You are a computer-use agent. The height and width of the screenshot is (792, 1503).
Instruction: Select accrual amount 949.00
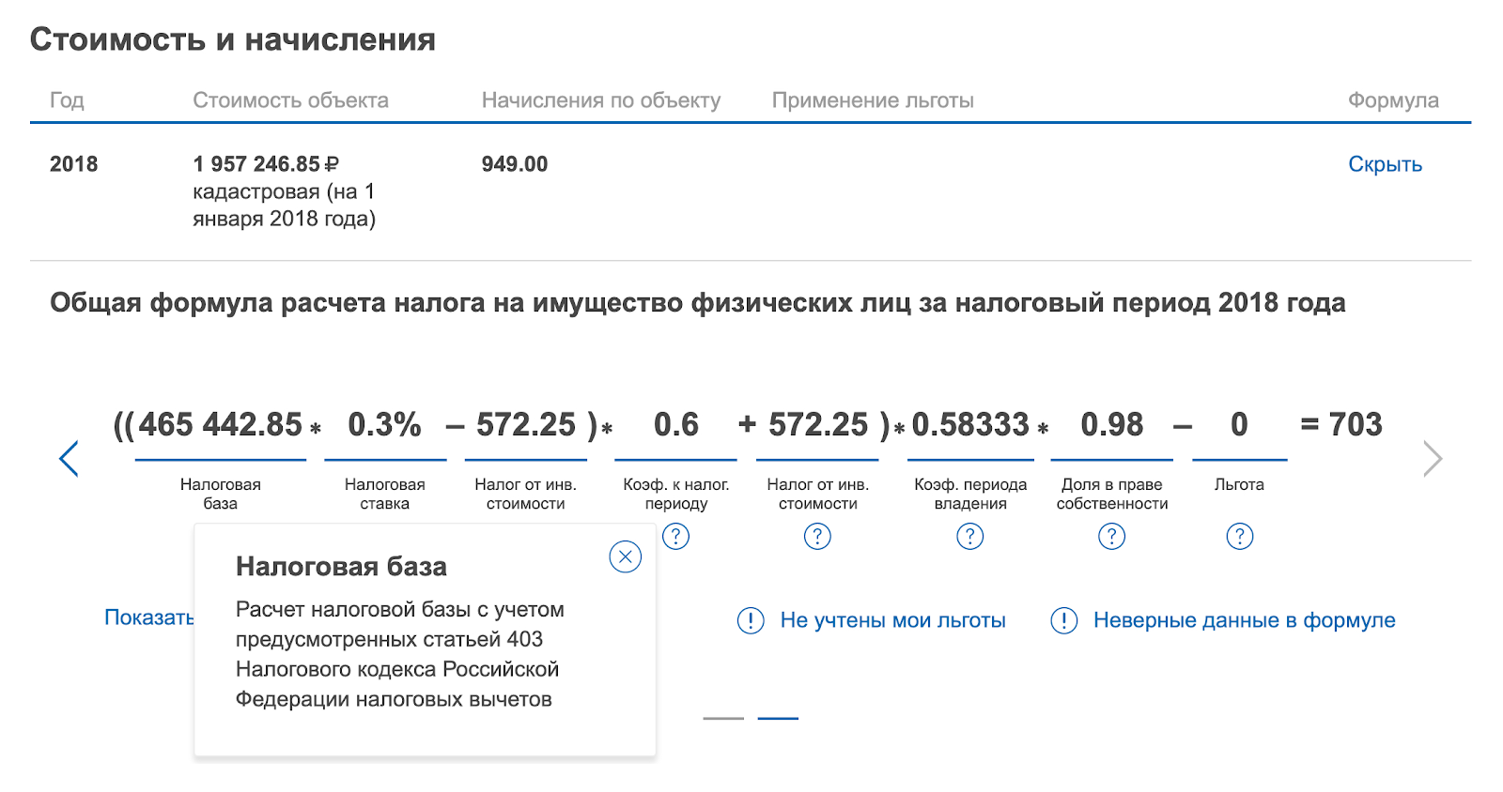pyautogui.click(x=515, y=164)
